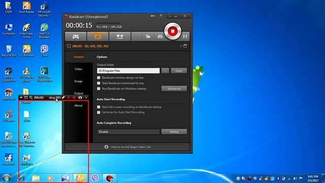Image resolution: width=325 pixels, height=183 pixels.
Task: Open the General tab
Action: click(x=79, y=57)
